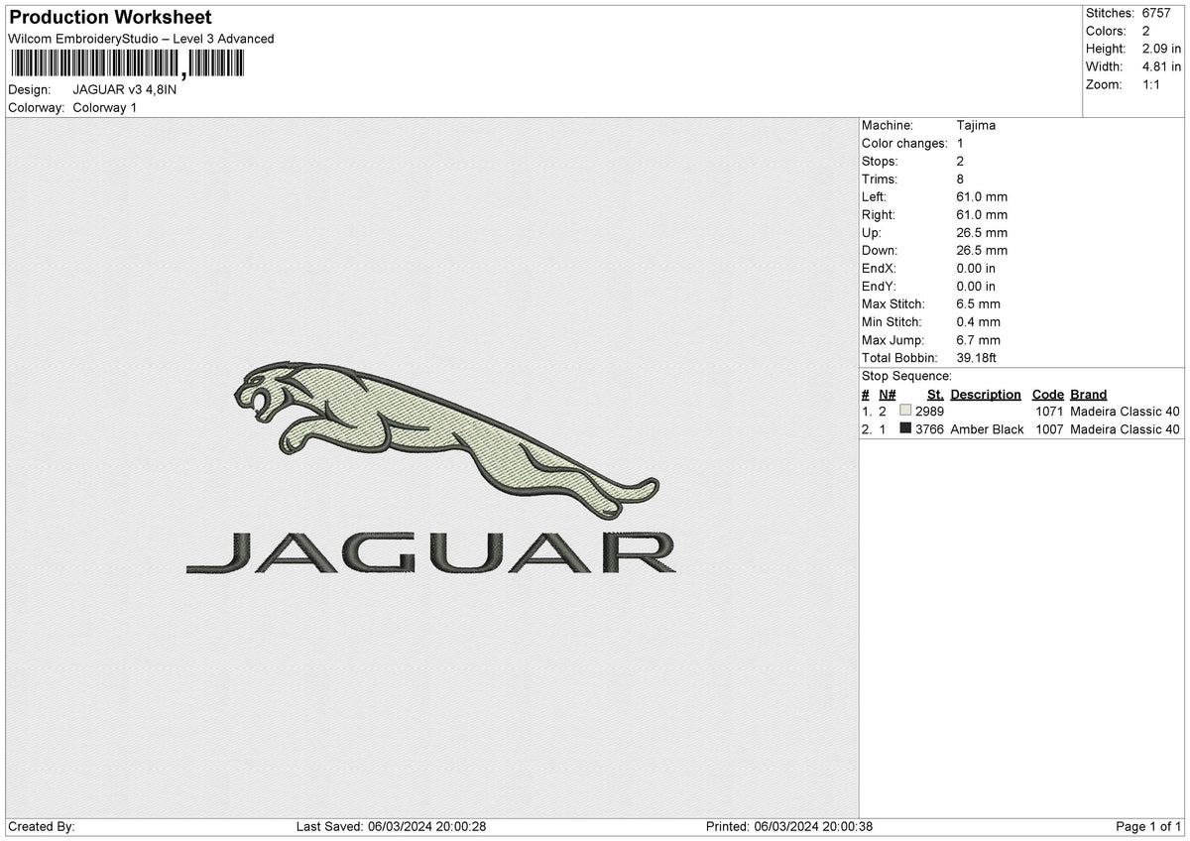The height and width of the screenshot is (841, 1190).
Task: Click the JAGUAR embroidered lettering
Action: coord(431,552)
